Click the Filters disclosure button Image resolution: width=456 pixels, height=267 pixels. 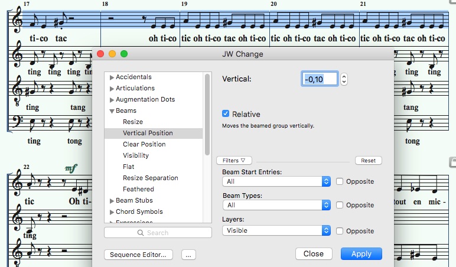tap(234, 161)
